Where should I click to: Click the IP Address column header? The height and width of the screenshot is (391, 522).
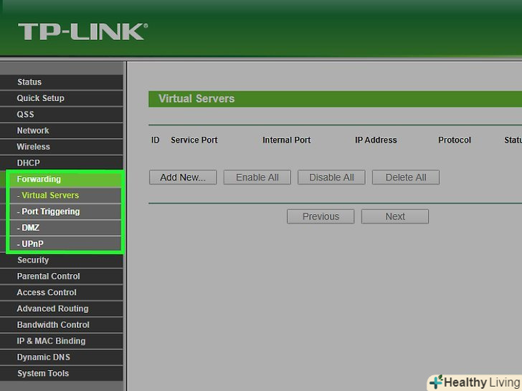click(376, 140)
